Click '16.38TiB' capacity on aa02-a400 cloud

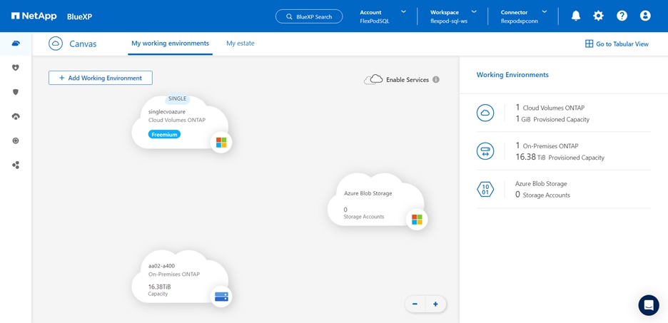tap(160, 287)
